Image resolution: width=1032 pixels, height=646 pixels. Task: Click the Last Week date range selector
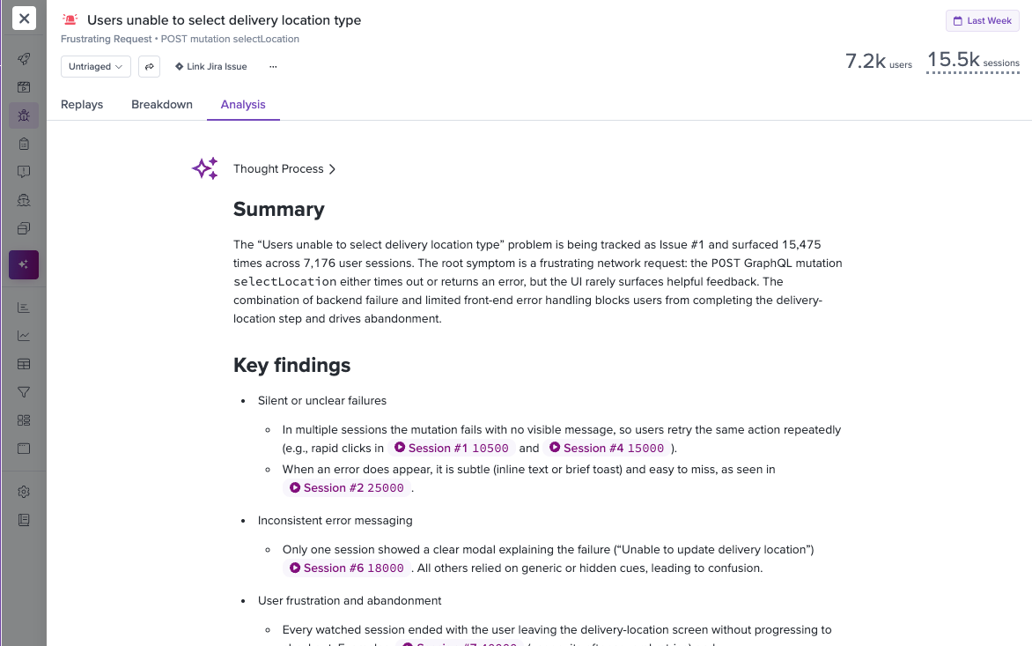pos(982,19)
